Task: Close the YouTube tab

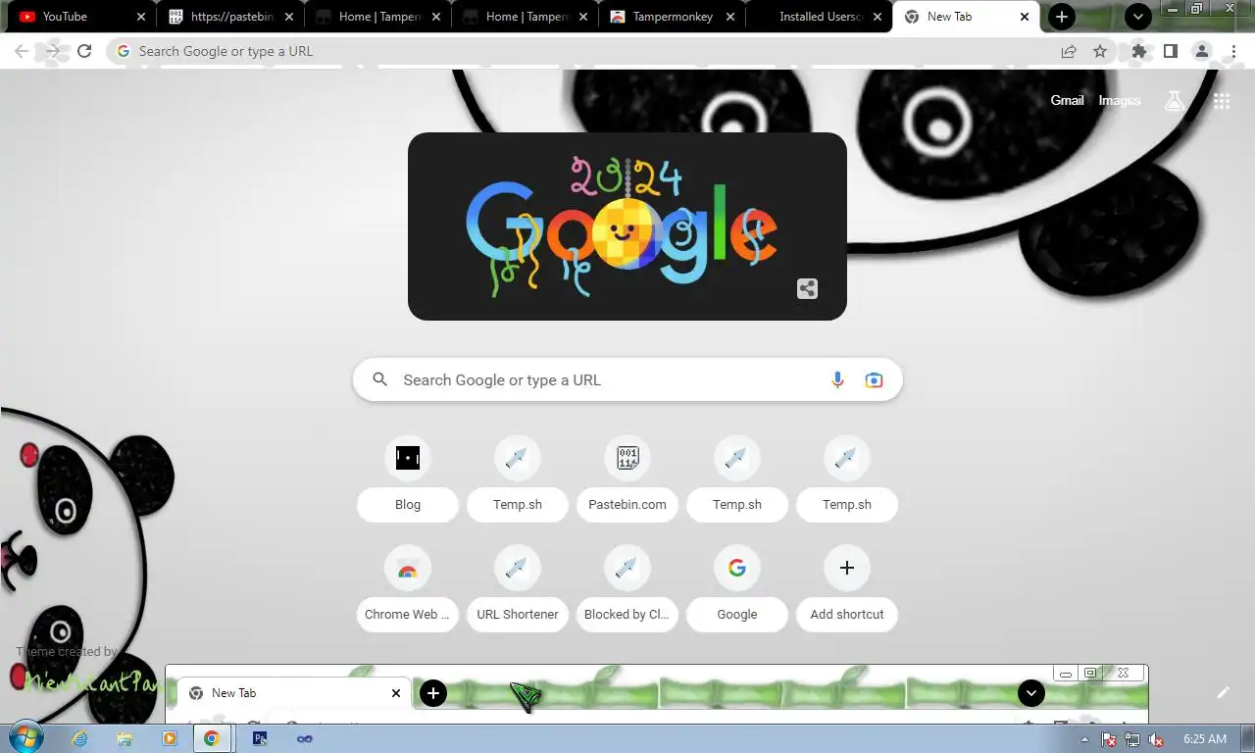Action: 141,17
